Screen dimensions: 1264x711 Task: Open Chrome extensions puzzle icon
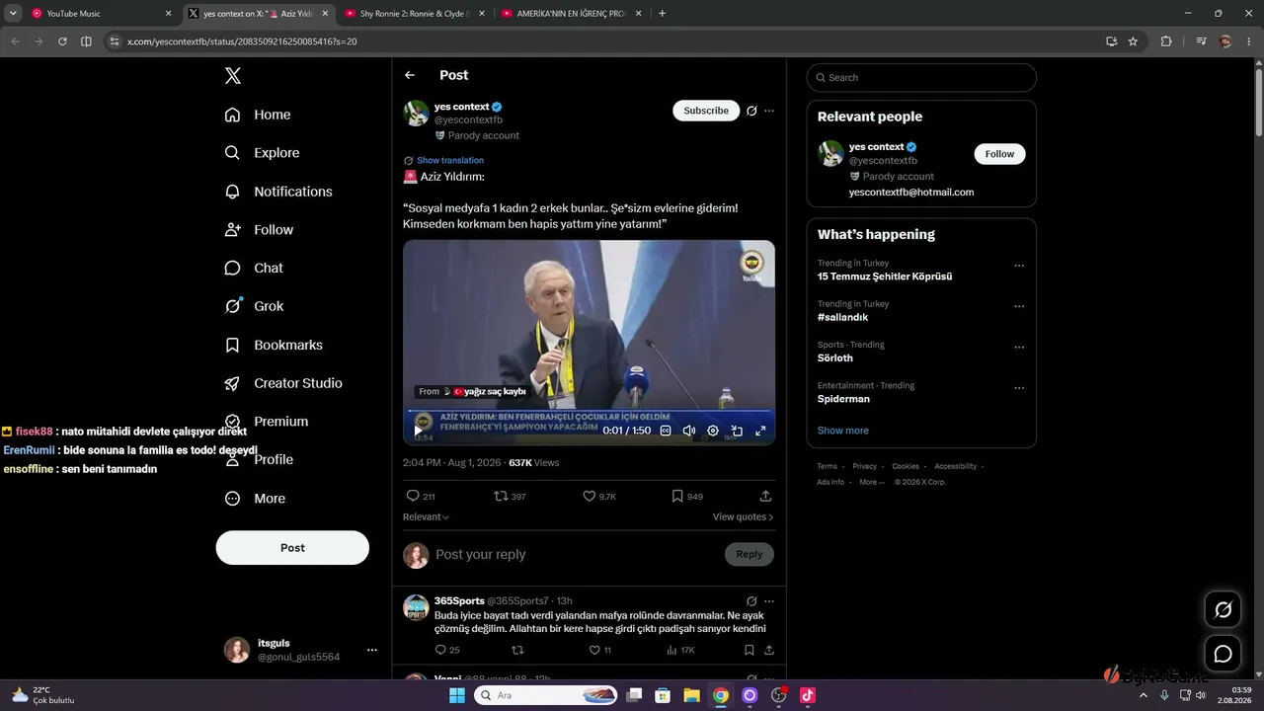click(x=1166, y=41)
